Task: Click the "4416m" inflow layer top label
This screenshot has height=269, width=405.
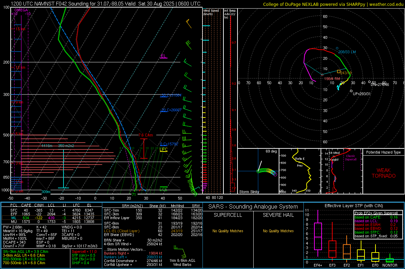Action: pyautogui.click(x=47, y=146)
